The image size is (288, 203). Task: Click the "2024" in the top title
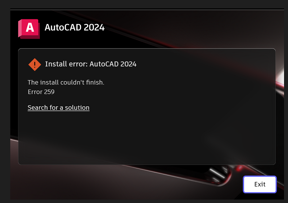pos(94,28)
